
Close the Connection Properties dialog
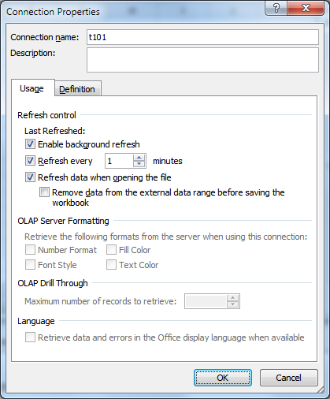point(306,9)
